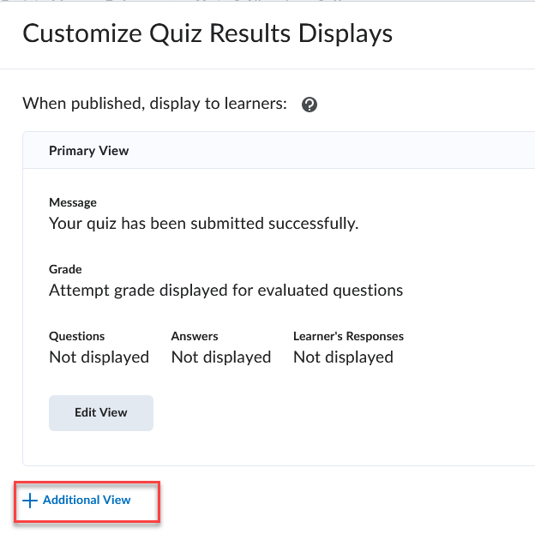Viewport: 535px width, 546px height.
Task: Open the Additional View link
Action: click(87, 500)
